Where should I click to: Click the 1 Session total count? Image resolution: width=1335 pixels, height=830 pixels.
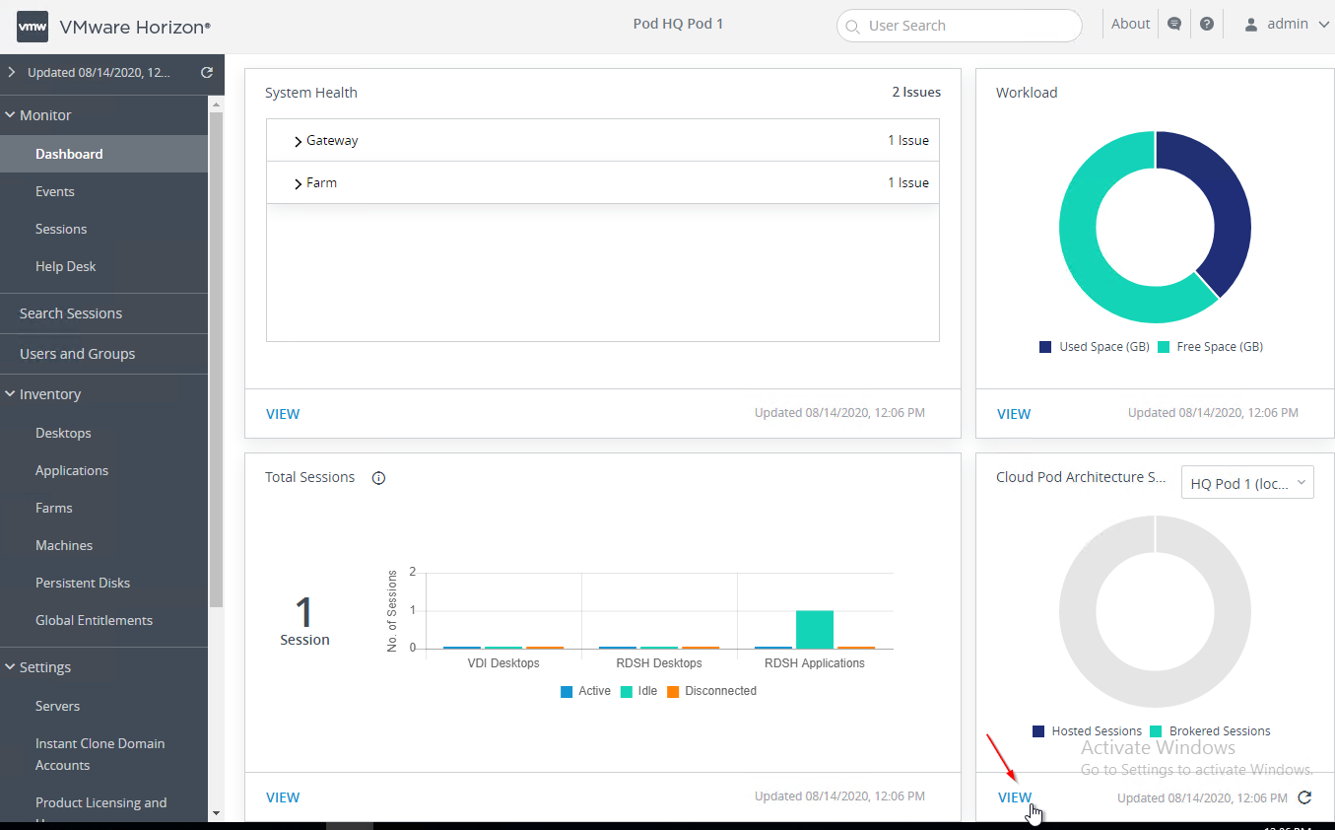click(304, 621)
